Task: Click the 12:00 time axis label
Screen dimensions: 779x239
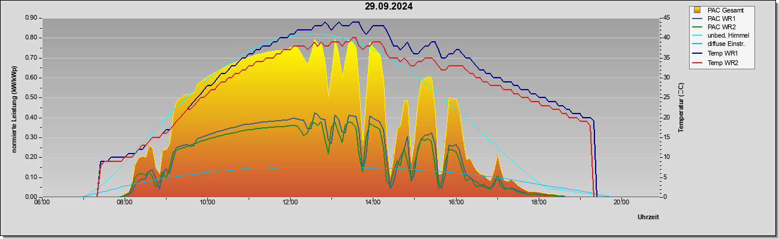Action: click(290, 202)
